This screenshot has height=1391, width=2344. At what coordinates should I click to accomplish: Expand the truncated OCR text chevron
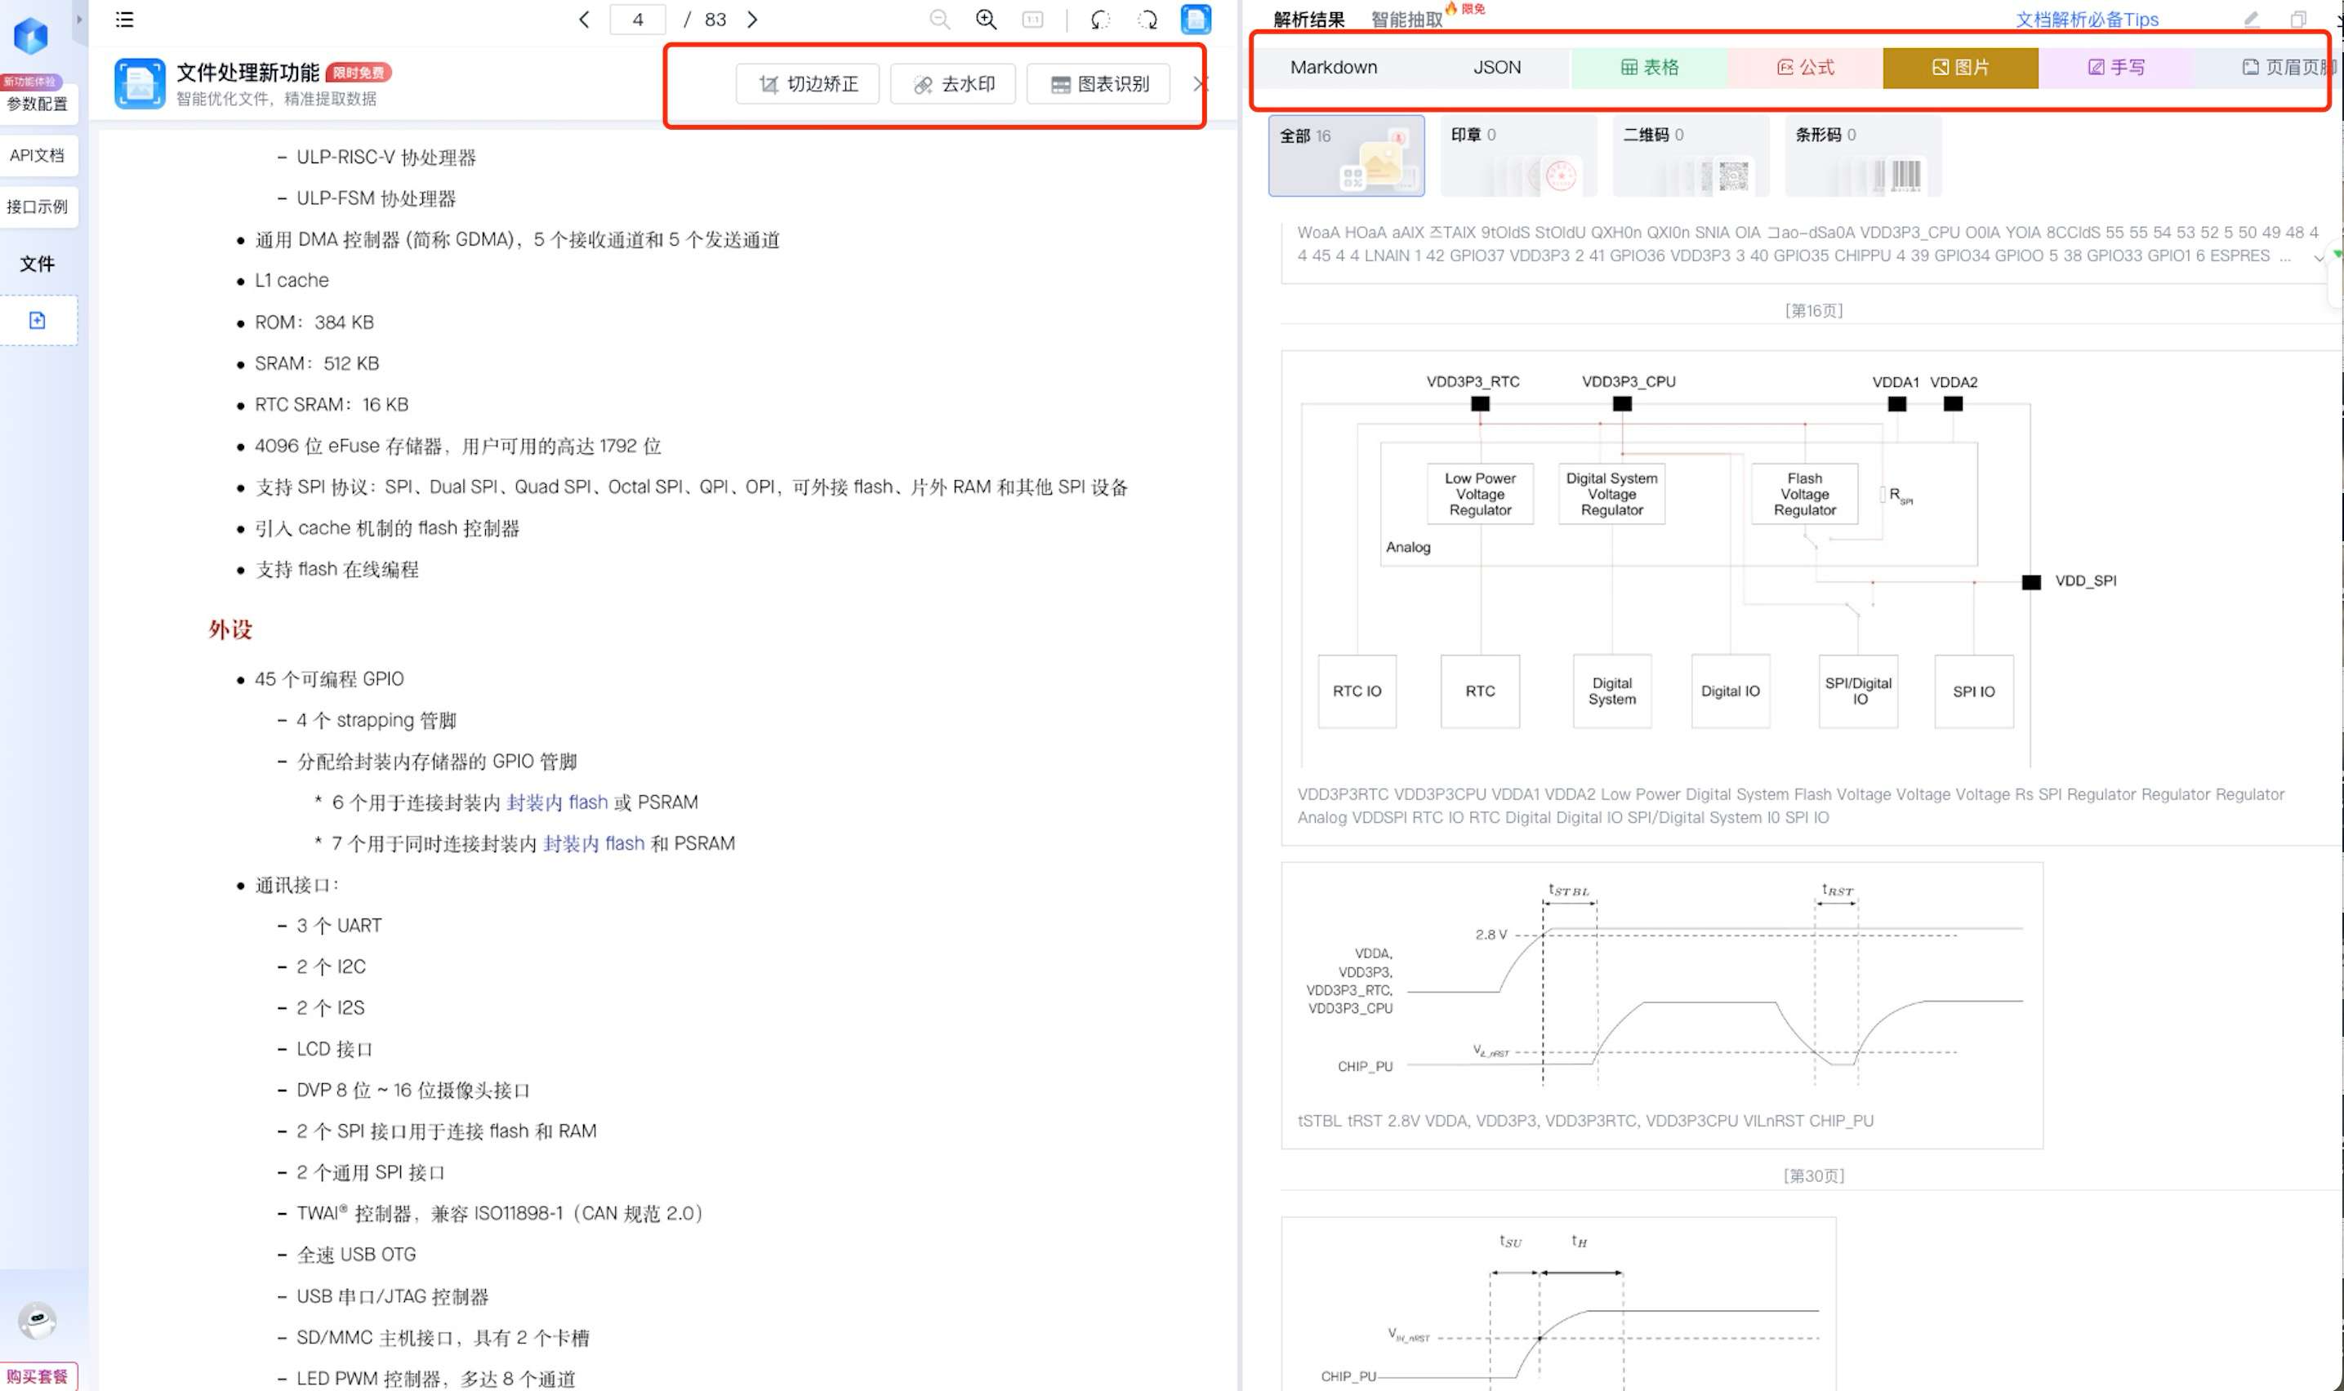[x=2318, y=258]
